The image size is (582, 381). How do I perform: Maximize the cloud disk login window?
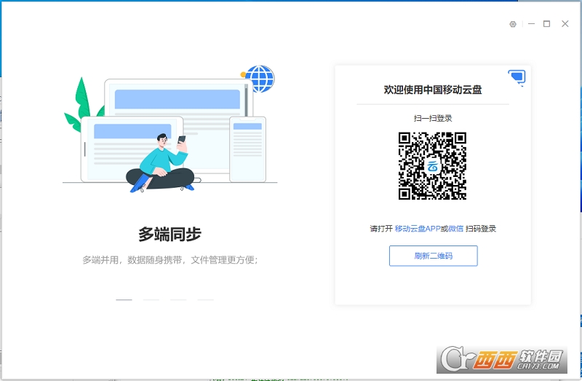547,24
